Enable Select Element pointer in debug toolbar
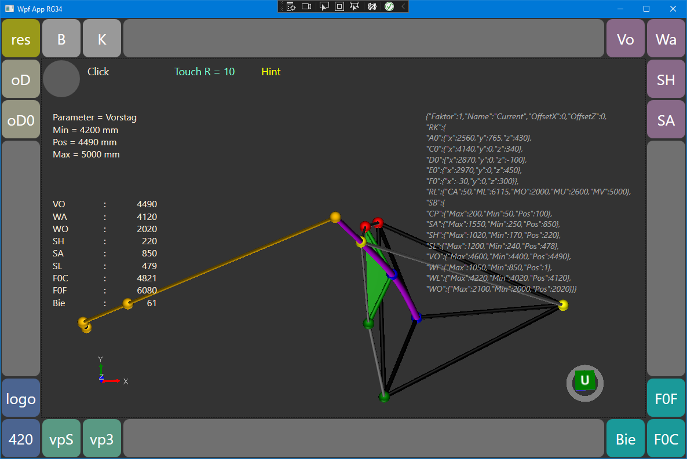This screenshot has width=687, height=459. (x=324, y=6)
